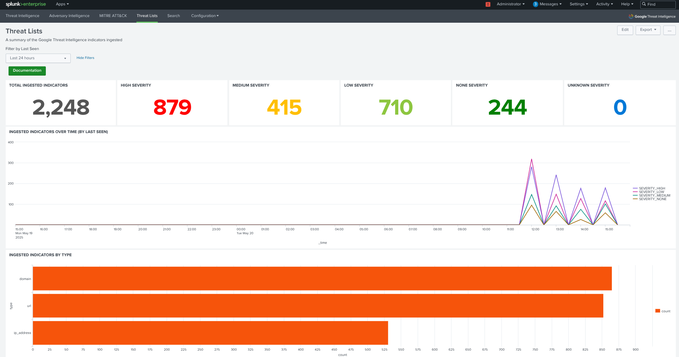Click the "UNKNOWN SEVERITY" tile label

pos(588,85)
